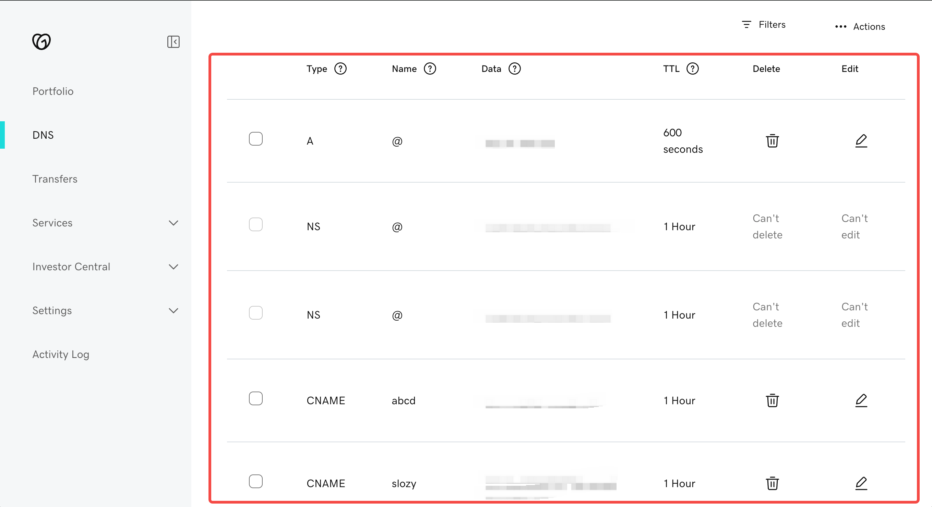Image resolution: width=932 pixels, height=507 pixels.
Task: Edit the A record via its pencil icon
Action: 861,140
